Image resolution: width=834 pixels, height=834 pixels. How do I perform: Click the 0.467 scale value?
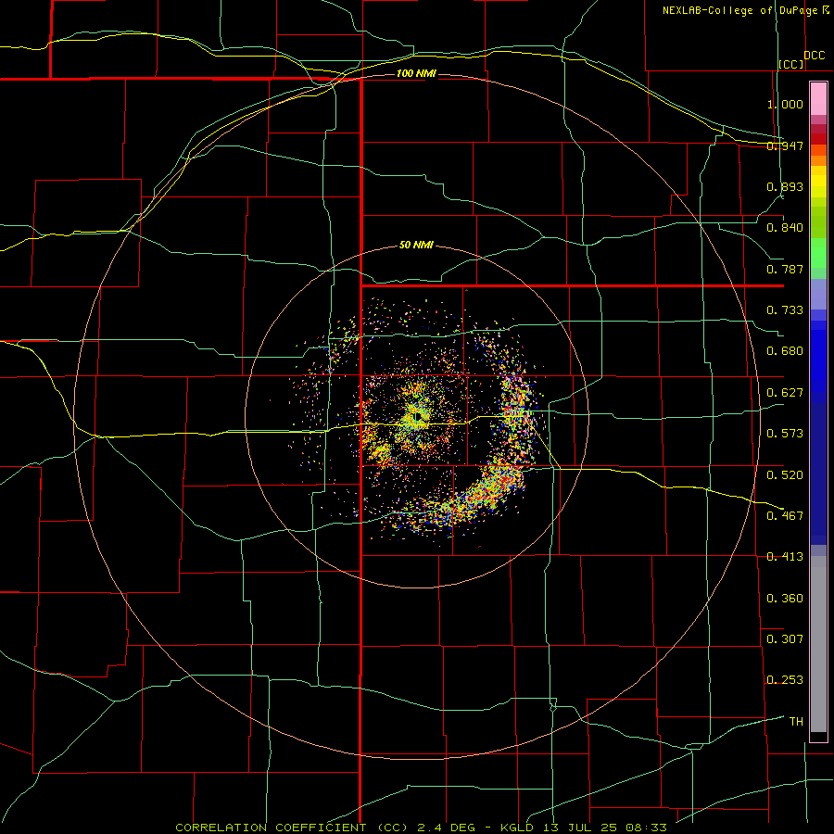pos(785,516)
